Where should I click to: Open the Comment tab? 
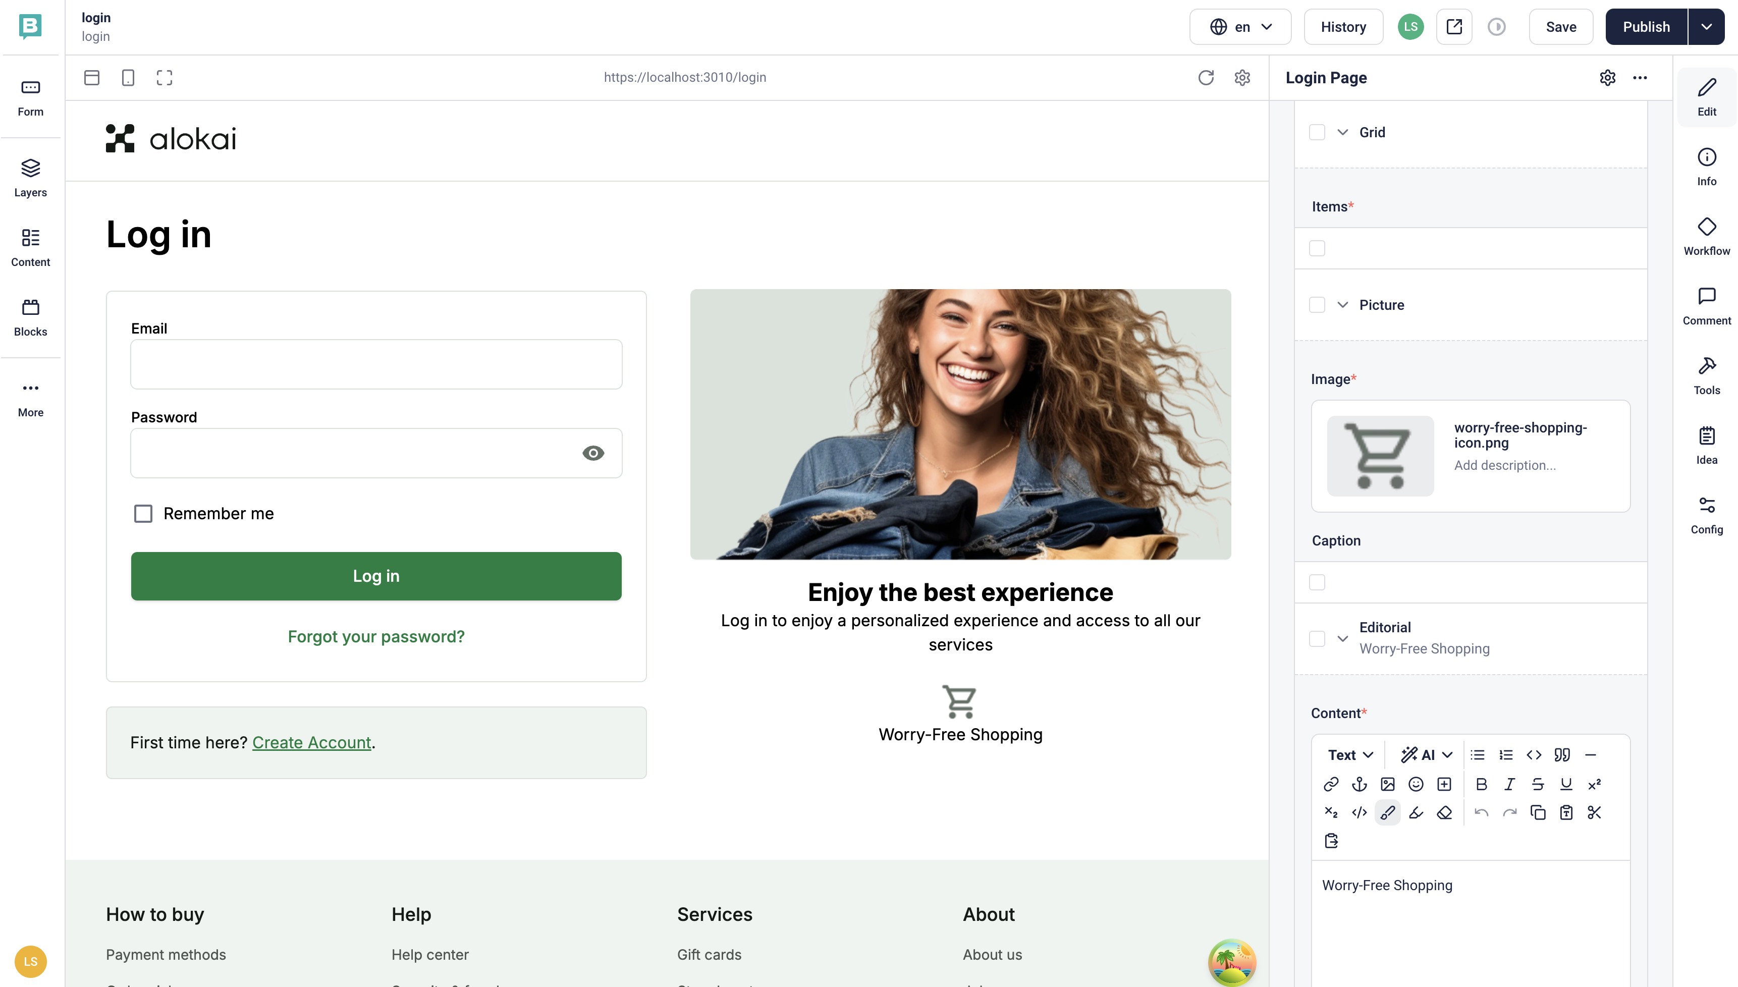tap(1706, 306)
